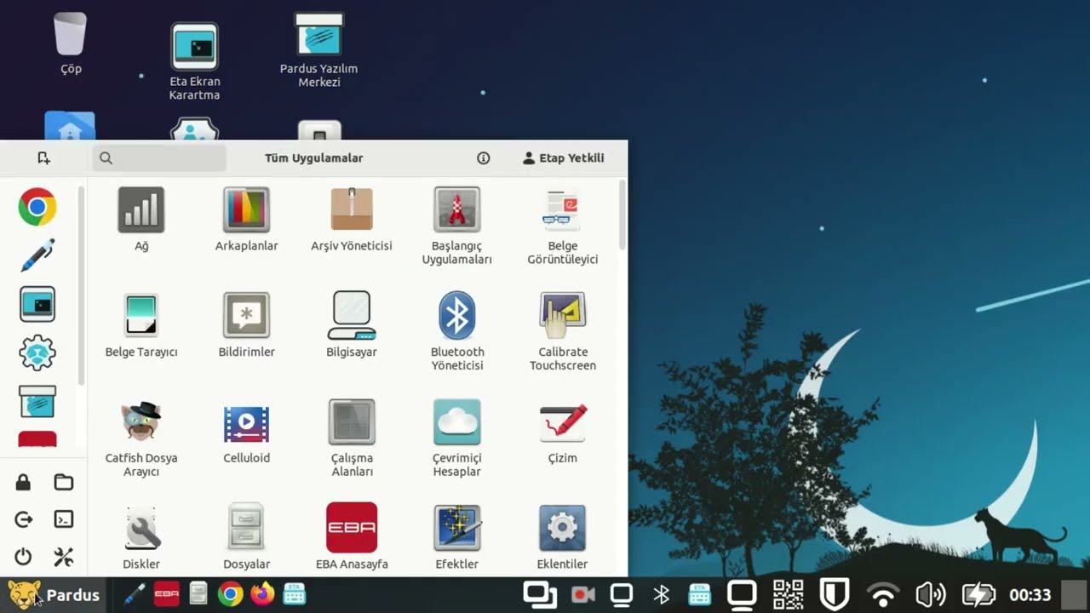The height and width of the screenshot is (613, 1090).
Task: Open the ETA keyboard launcher in the taskbar
Action: (x=295, y=594)
